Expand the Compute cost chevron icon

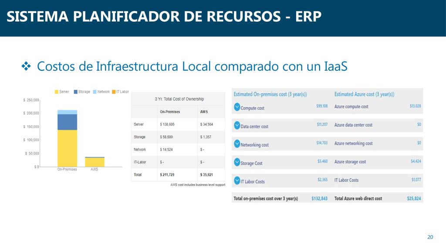point(237,107)
